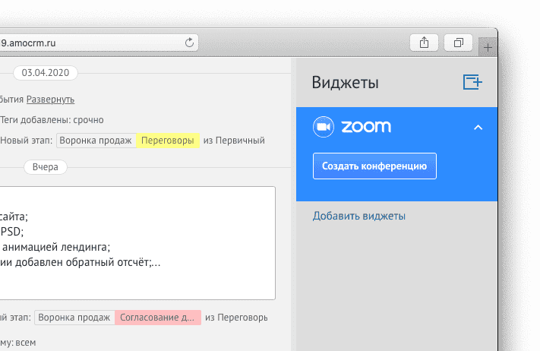Click the reload page icon in address bar
The width and height of the screenshot is (540, 351).
click(x=189, y=43)
